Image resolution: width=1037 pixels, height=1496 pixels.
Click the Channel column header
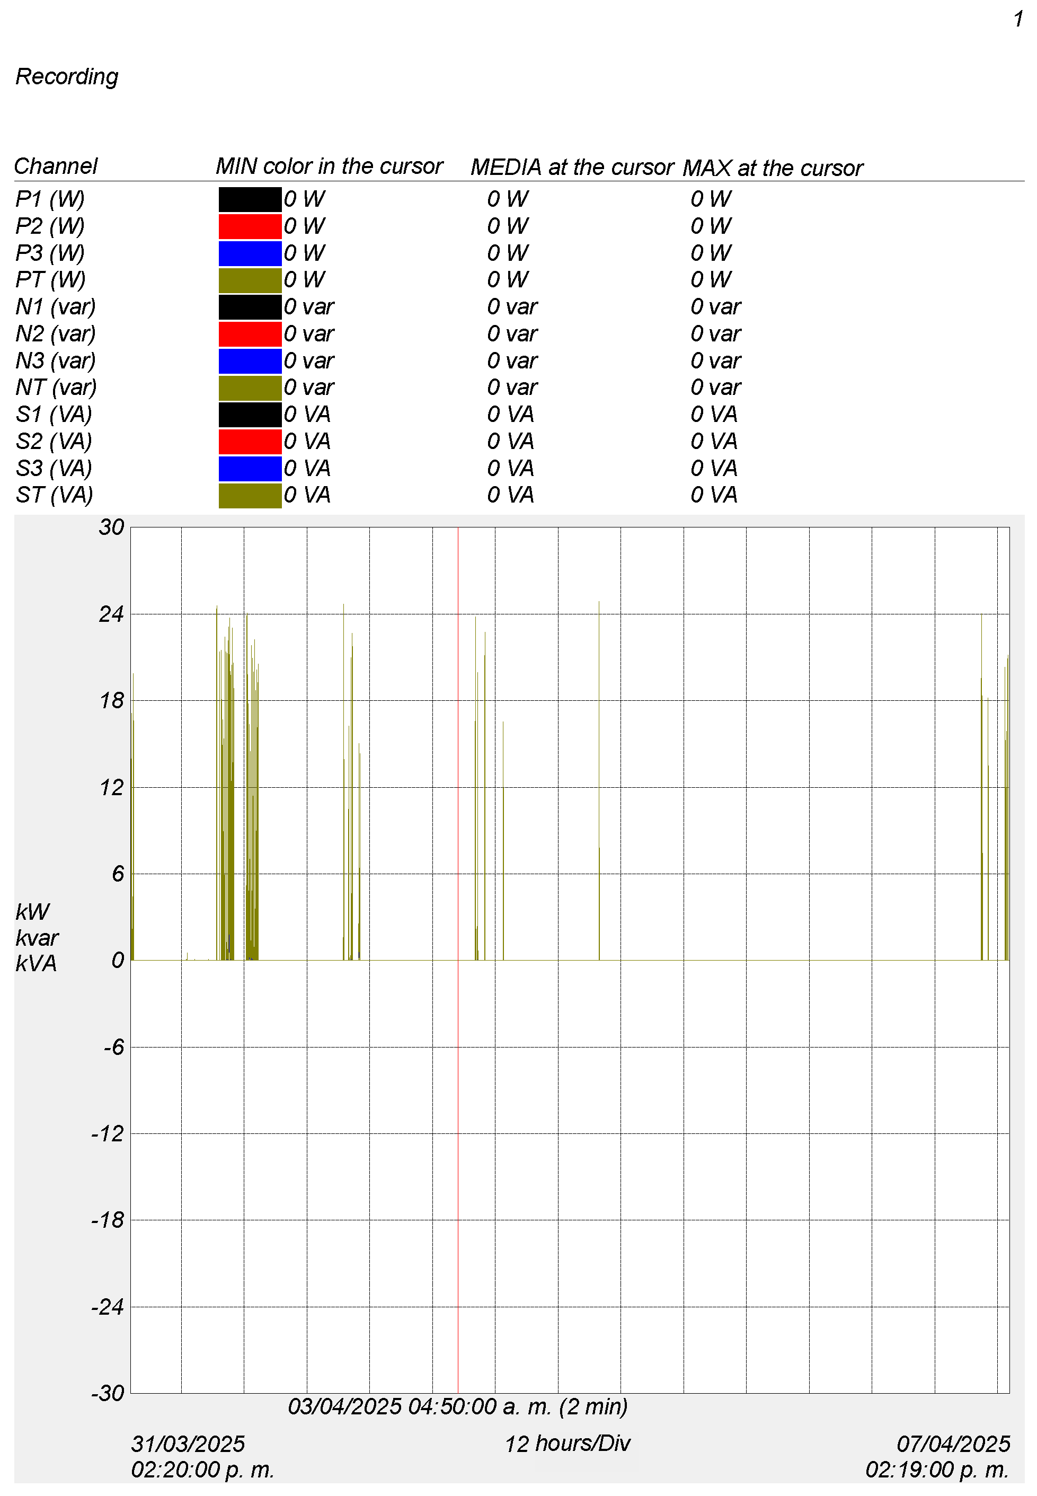(56, 166)
